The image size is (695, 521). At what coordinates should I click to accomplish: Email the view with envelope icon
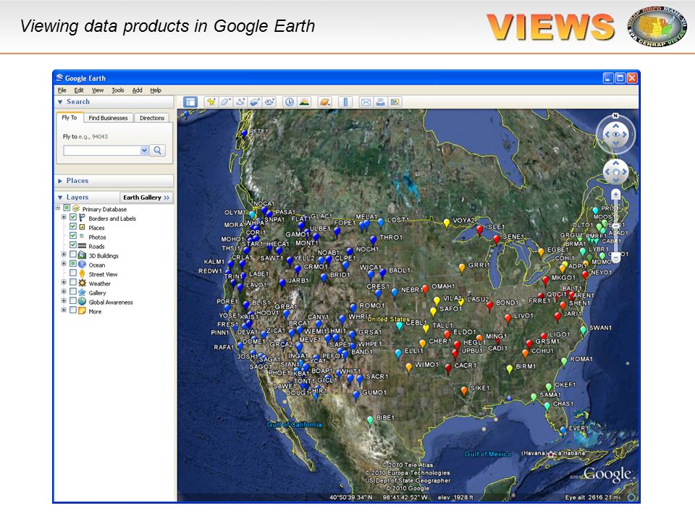[366, 102]
